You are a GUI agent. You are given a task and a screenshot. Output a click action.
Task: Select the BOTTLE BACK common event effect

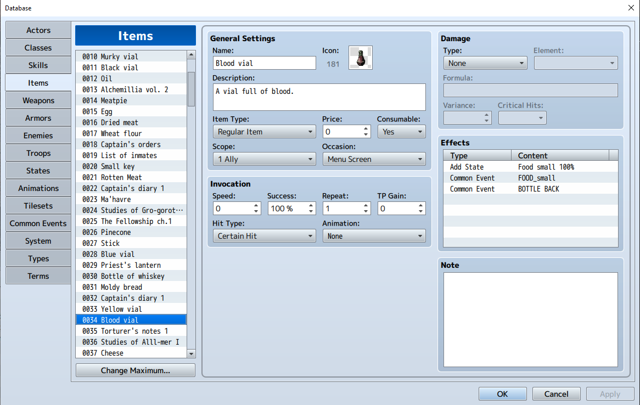[530, 189]
